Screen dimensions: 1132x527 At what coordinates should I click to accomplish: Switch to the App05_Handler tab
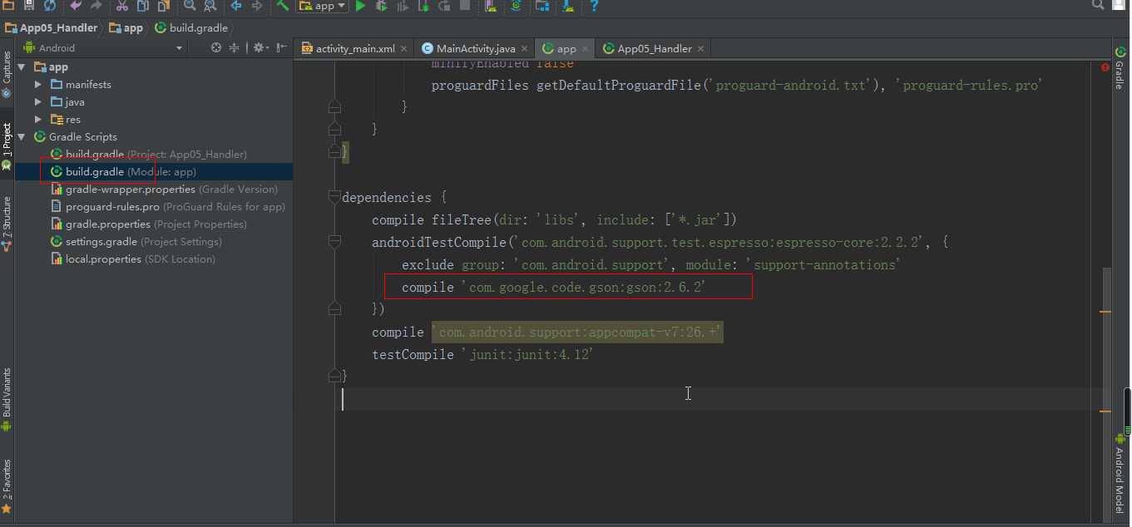coord(654,48)
